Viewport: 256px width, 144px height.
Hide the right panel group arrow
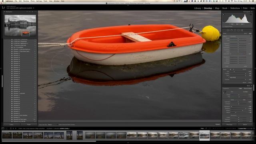255,68
